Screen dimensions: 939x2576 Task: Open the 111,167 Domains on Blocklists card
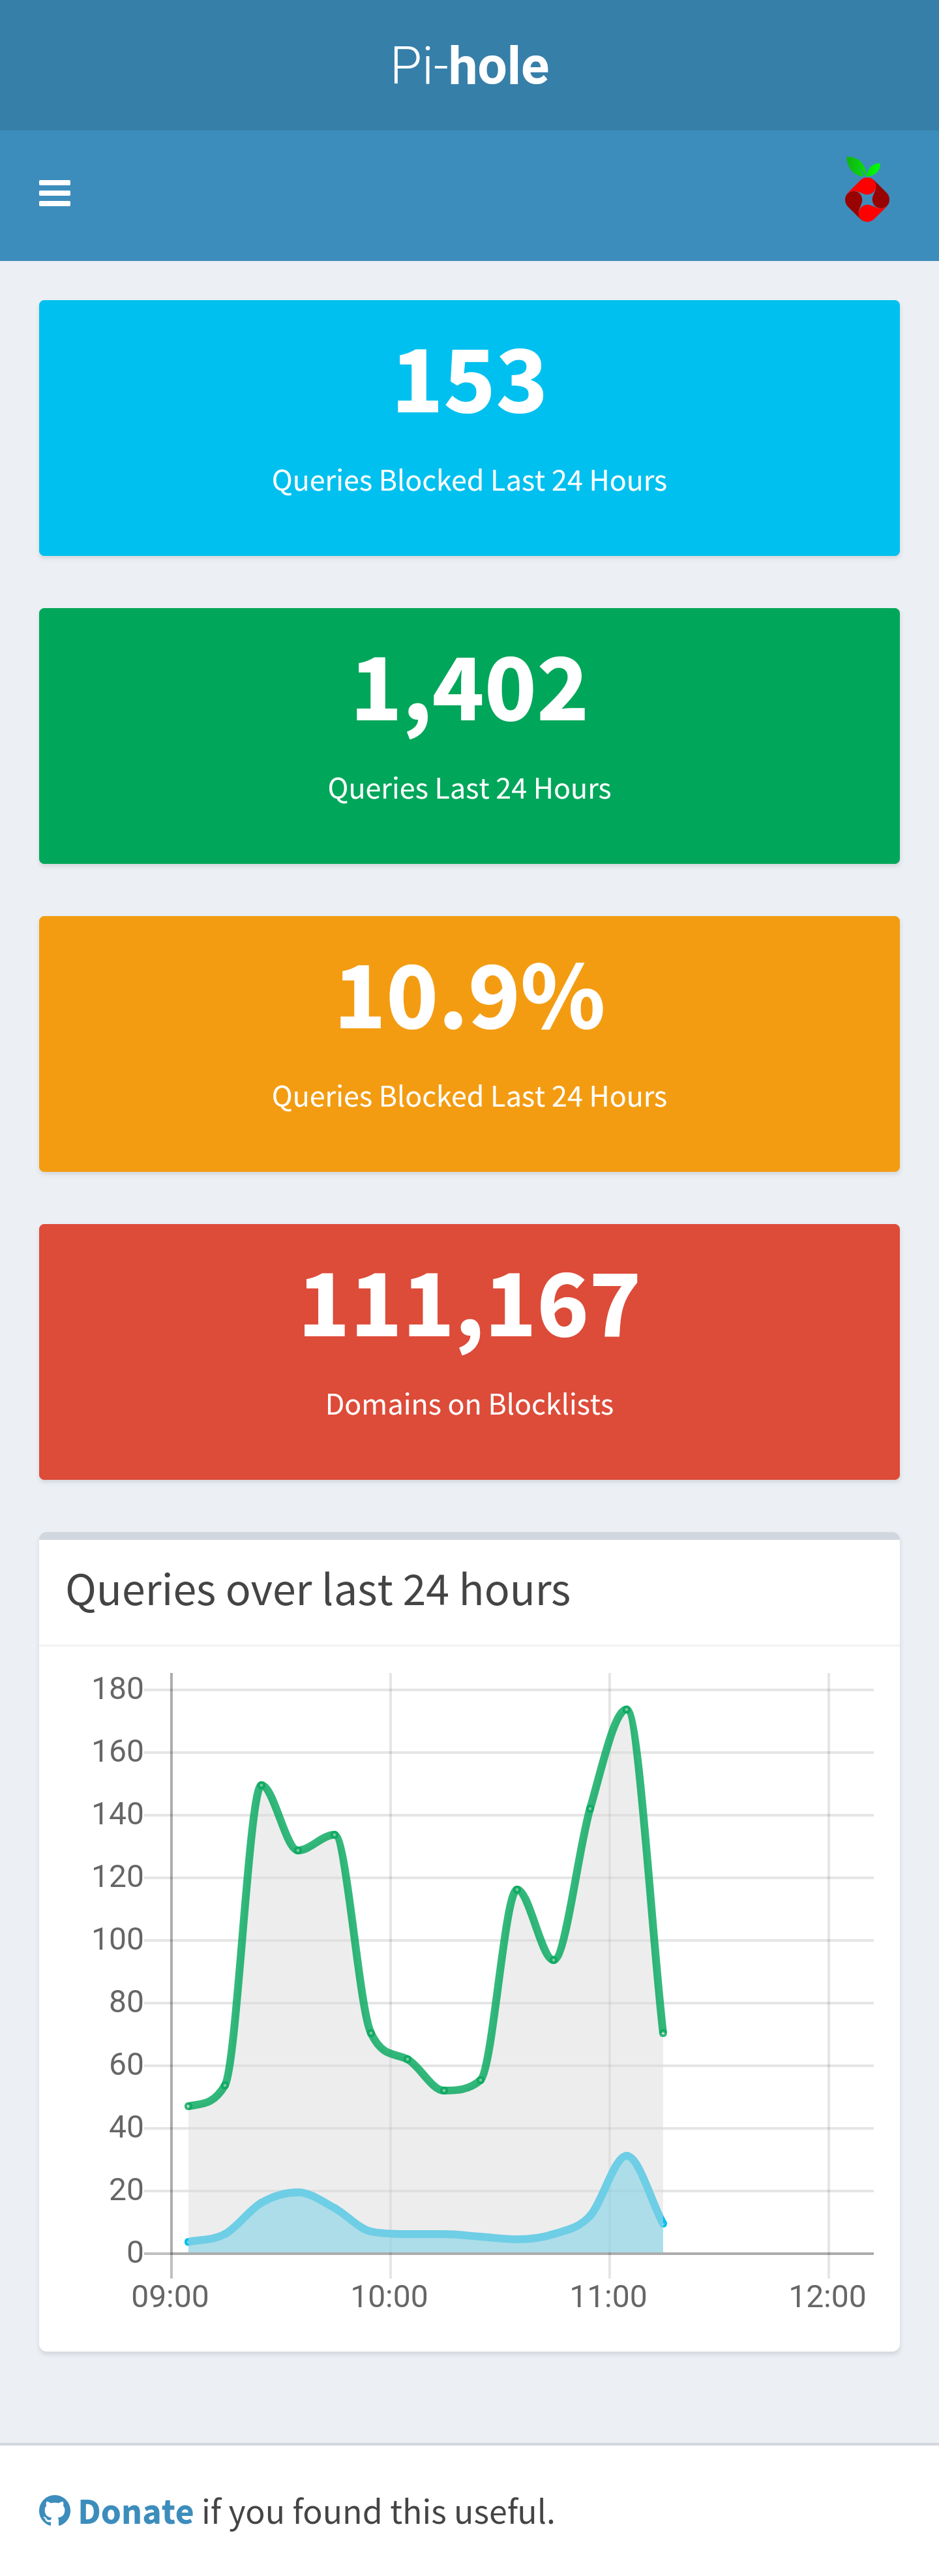(469, 1352)
